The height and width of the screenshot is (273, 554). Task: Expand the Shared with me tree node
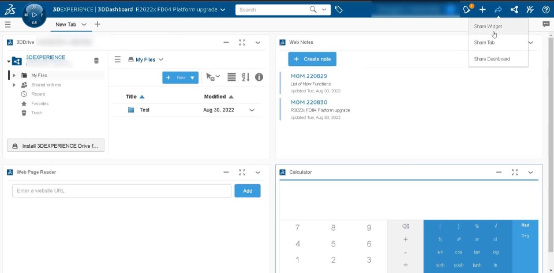[x=14, y=85]
